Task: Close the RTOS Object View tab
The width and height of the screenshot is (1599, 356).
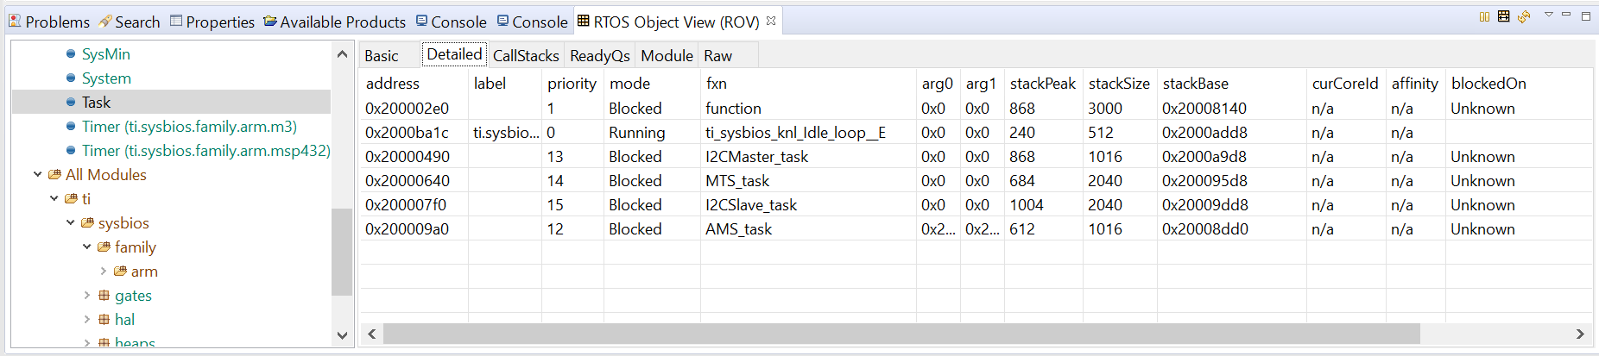Action: pyautogui.click(x=771, y=21)
